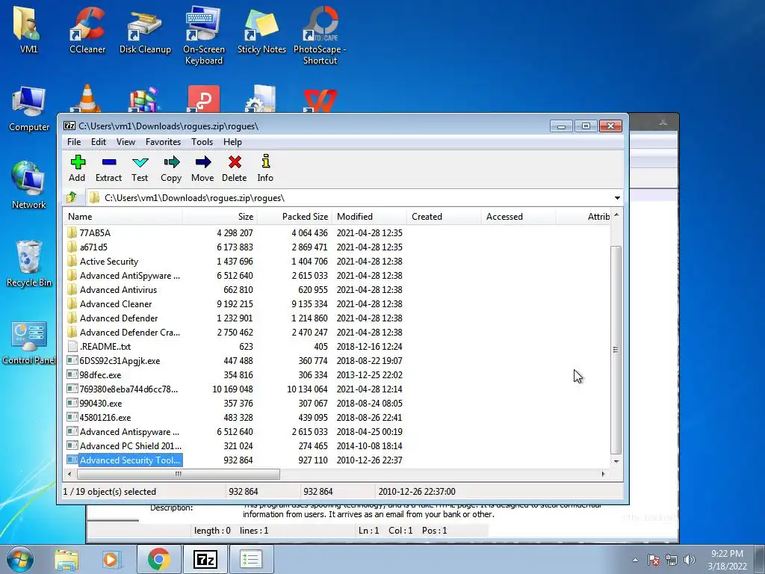Image resolution: width=765 pixels, height=574 pixels.
Task: Click horizontal scroll right arrow
Action: pyautogui.click(x=604, y=474)
